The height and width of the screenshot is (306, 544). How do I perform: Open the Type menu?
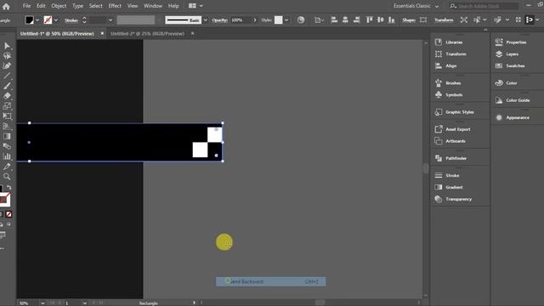pyautogui.click(x=77, y=6)
